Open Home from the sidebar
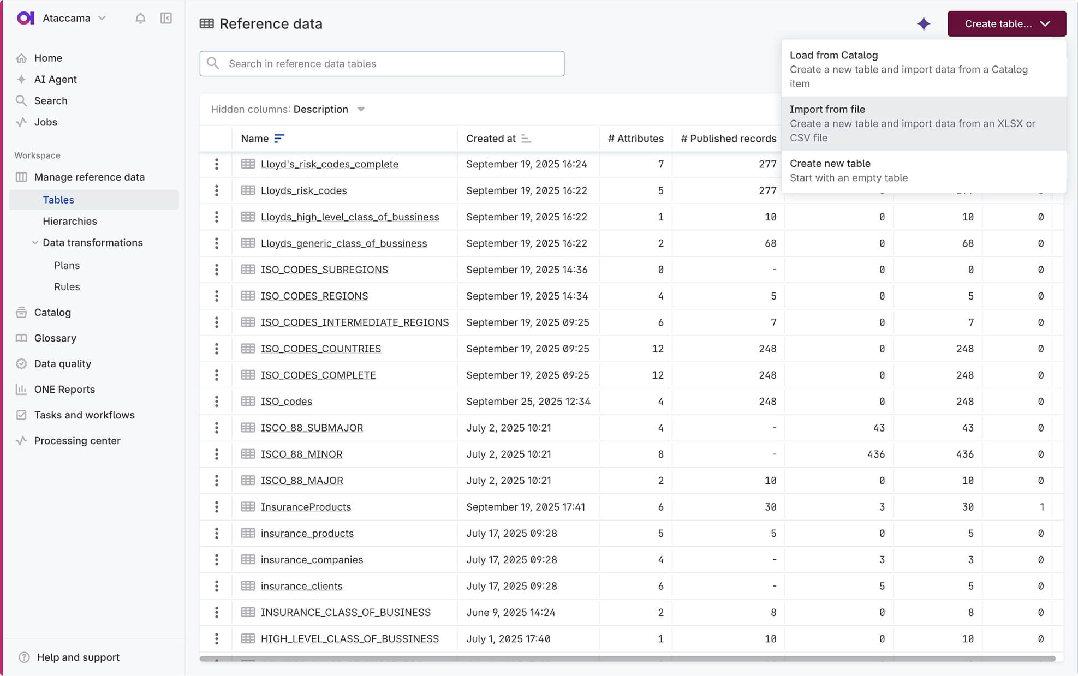The height and width of the screenshot is (676, 1078). click(48, 58)
